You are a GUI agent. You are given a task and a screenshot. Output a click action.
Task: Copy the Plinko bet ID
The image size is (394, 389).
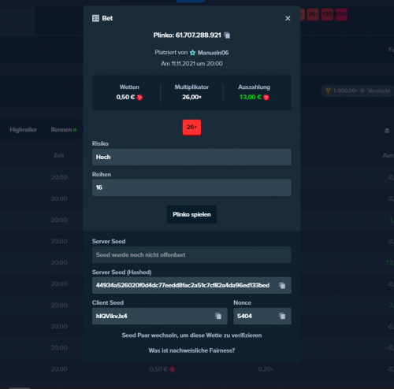(227, 35)
